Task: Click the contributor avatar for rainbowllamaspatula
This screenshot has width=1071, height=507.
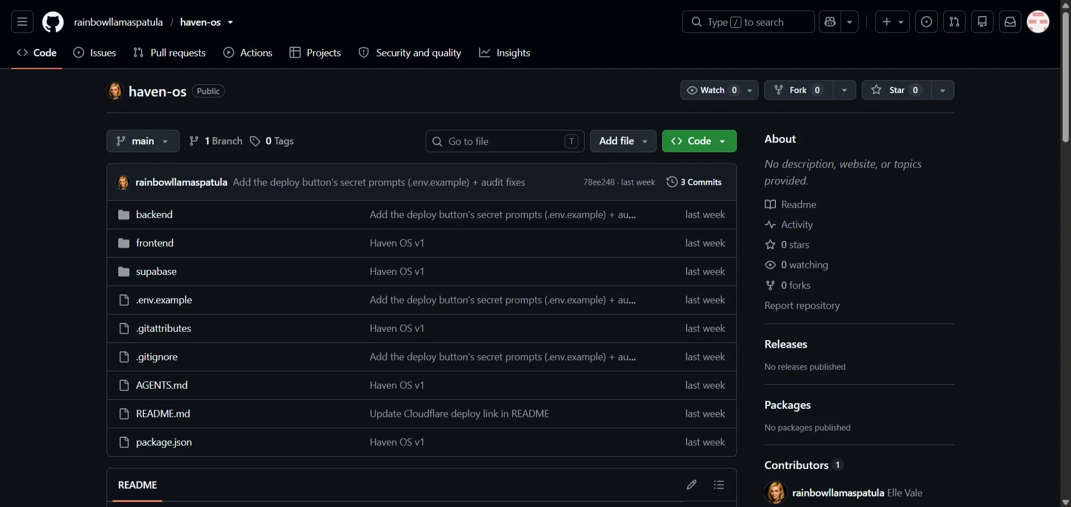Action: pos(775,493)
